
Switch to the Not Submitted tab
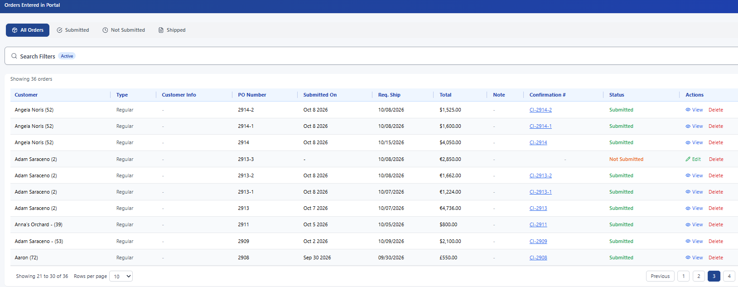click(124, 30)
